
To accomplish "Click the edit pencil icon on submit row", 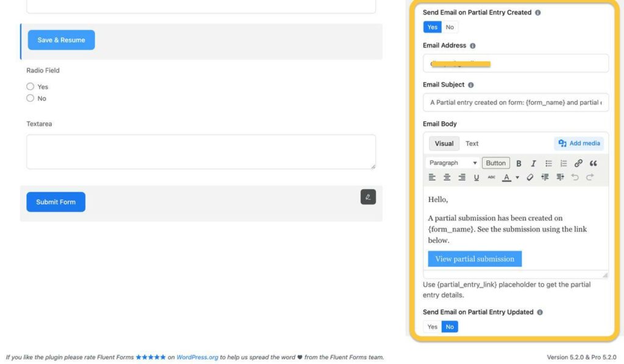I will coord(368,197).
